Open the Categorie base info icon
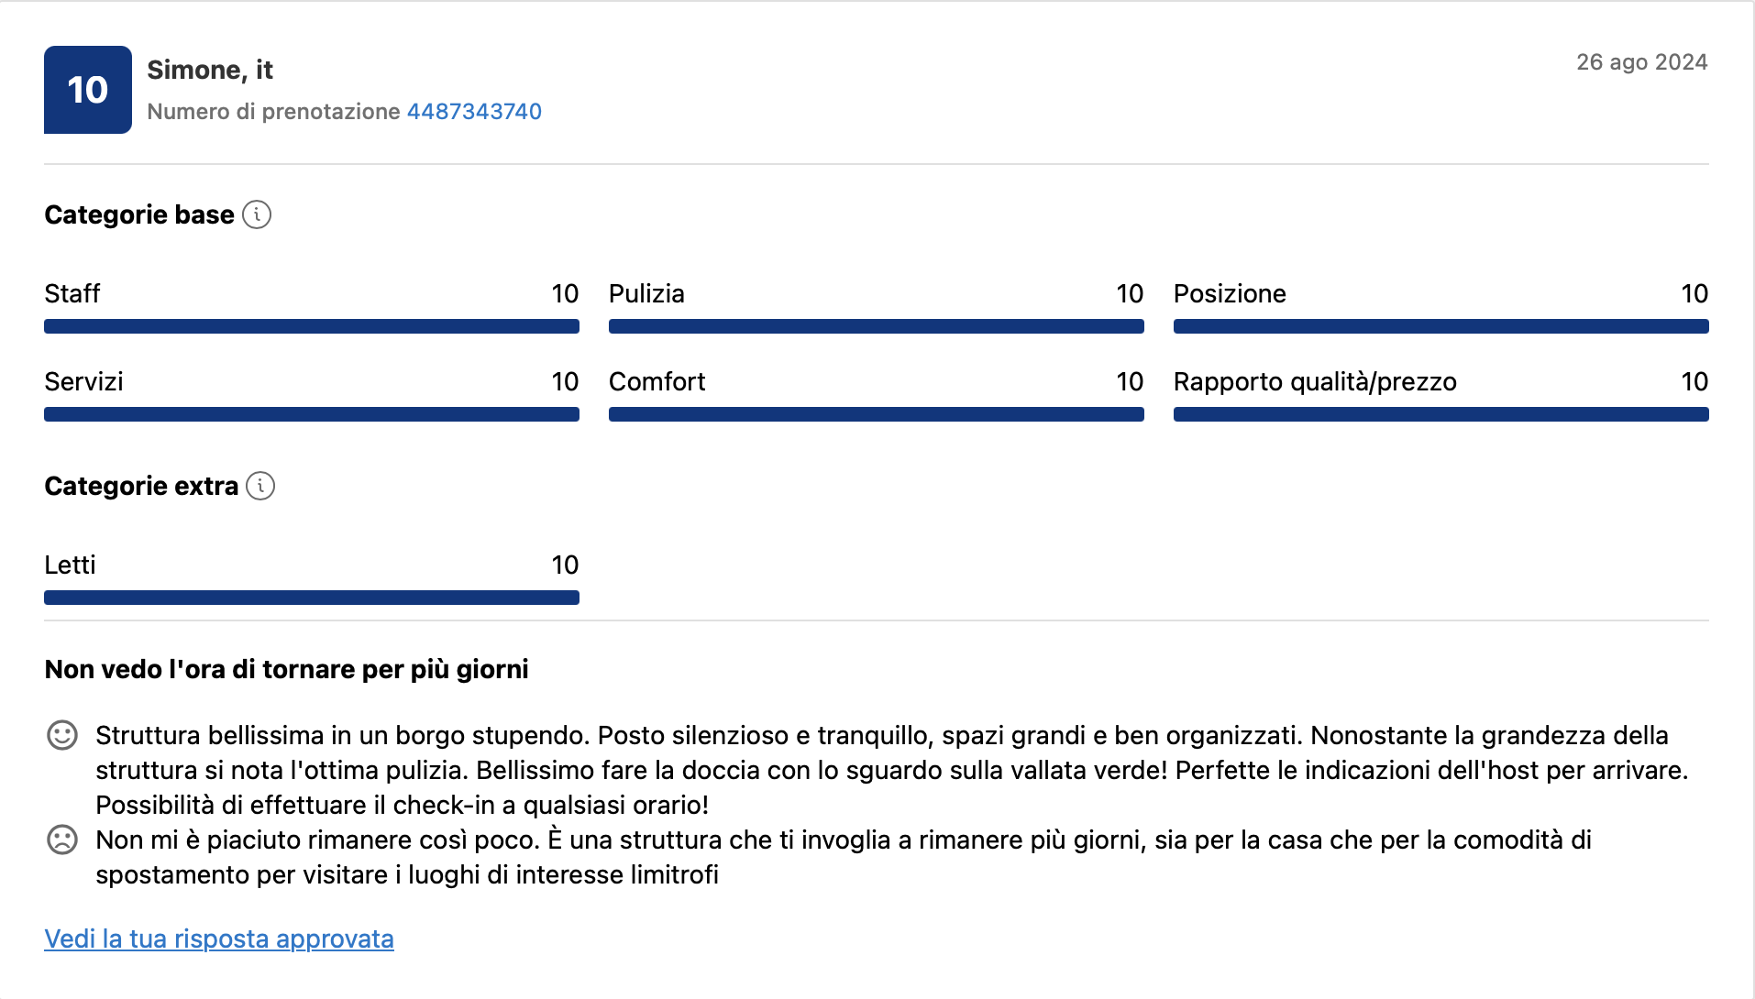 pyautogui.click(x=258, y=214)
